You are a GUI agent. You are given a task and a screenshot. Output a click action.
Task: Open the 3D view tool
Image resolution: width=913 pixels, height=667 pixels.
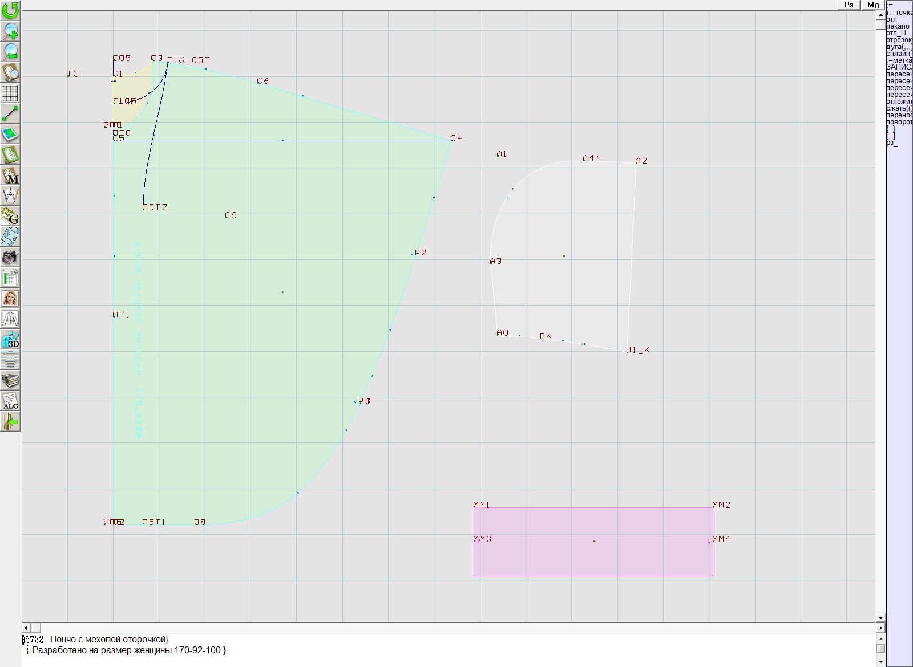coord(10,340)
